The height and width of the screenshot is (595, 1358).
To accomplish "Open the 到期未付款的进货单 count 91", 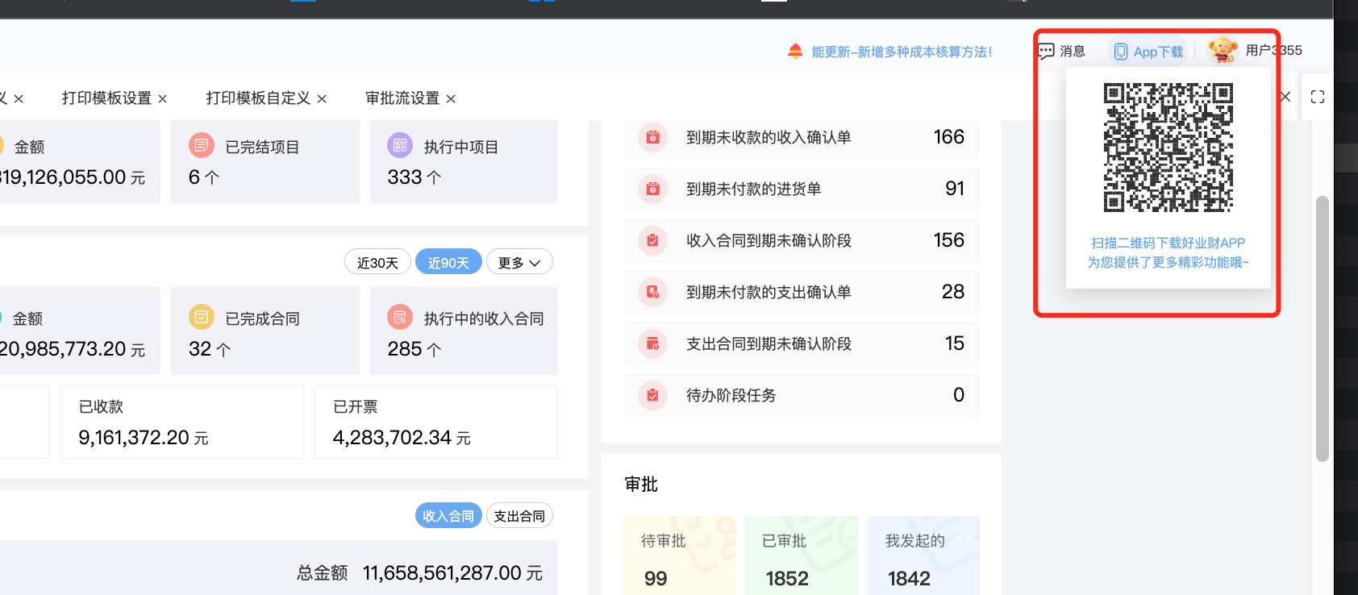I will click(955, 189).
